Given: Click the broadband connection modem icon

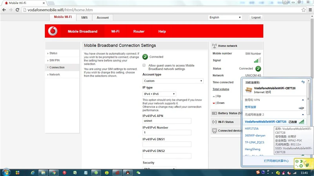Looking at the screenshot, I should coord(301,108).
